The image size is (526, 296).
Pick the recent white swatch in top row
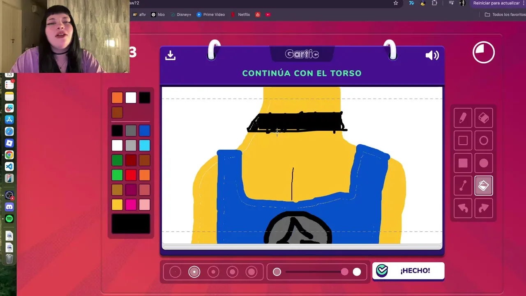(x=131, y=98)
